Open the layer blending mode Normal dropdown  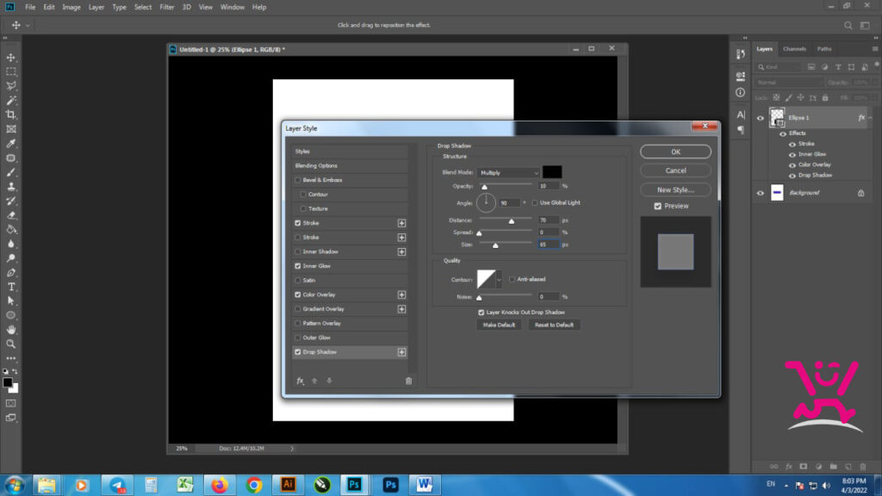[x=789, y=82]
